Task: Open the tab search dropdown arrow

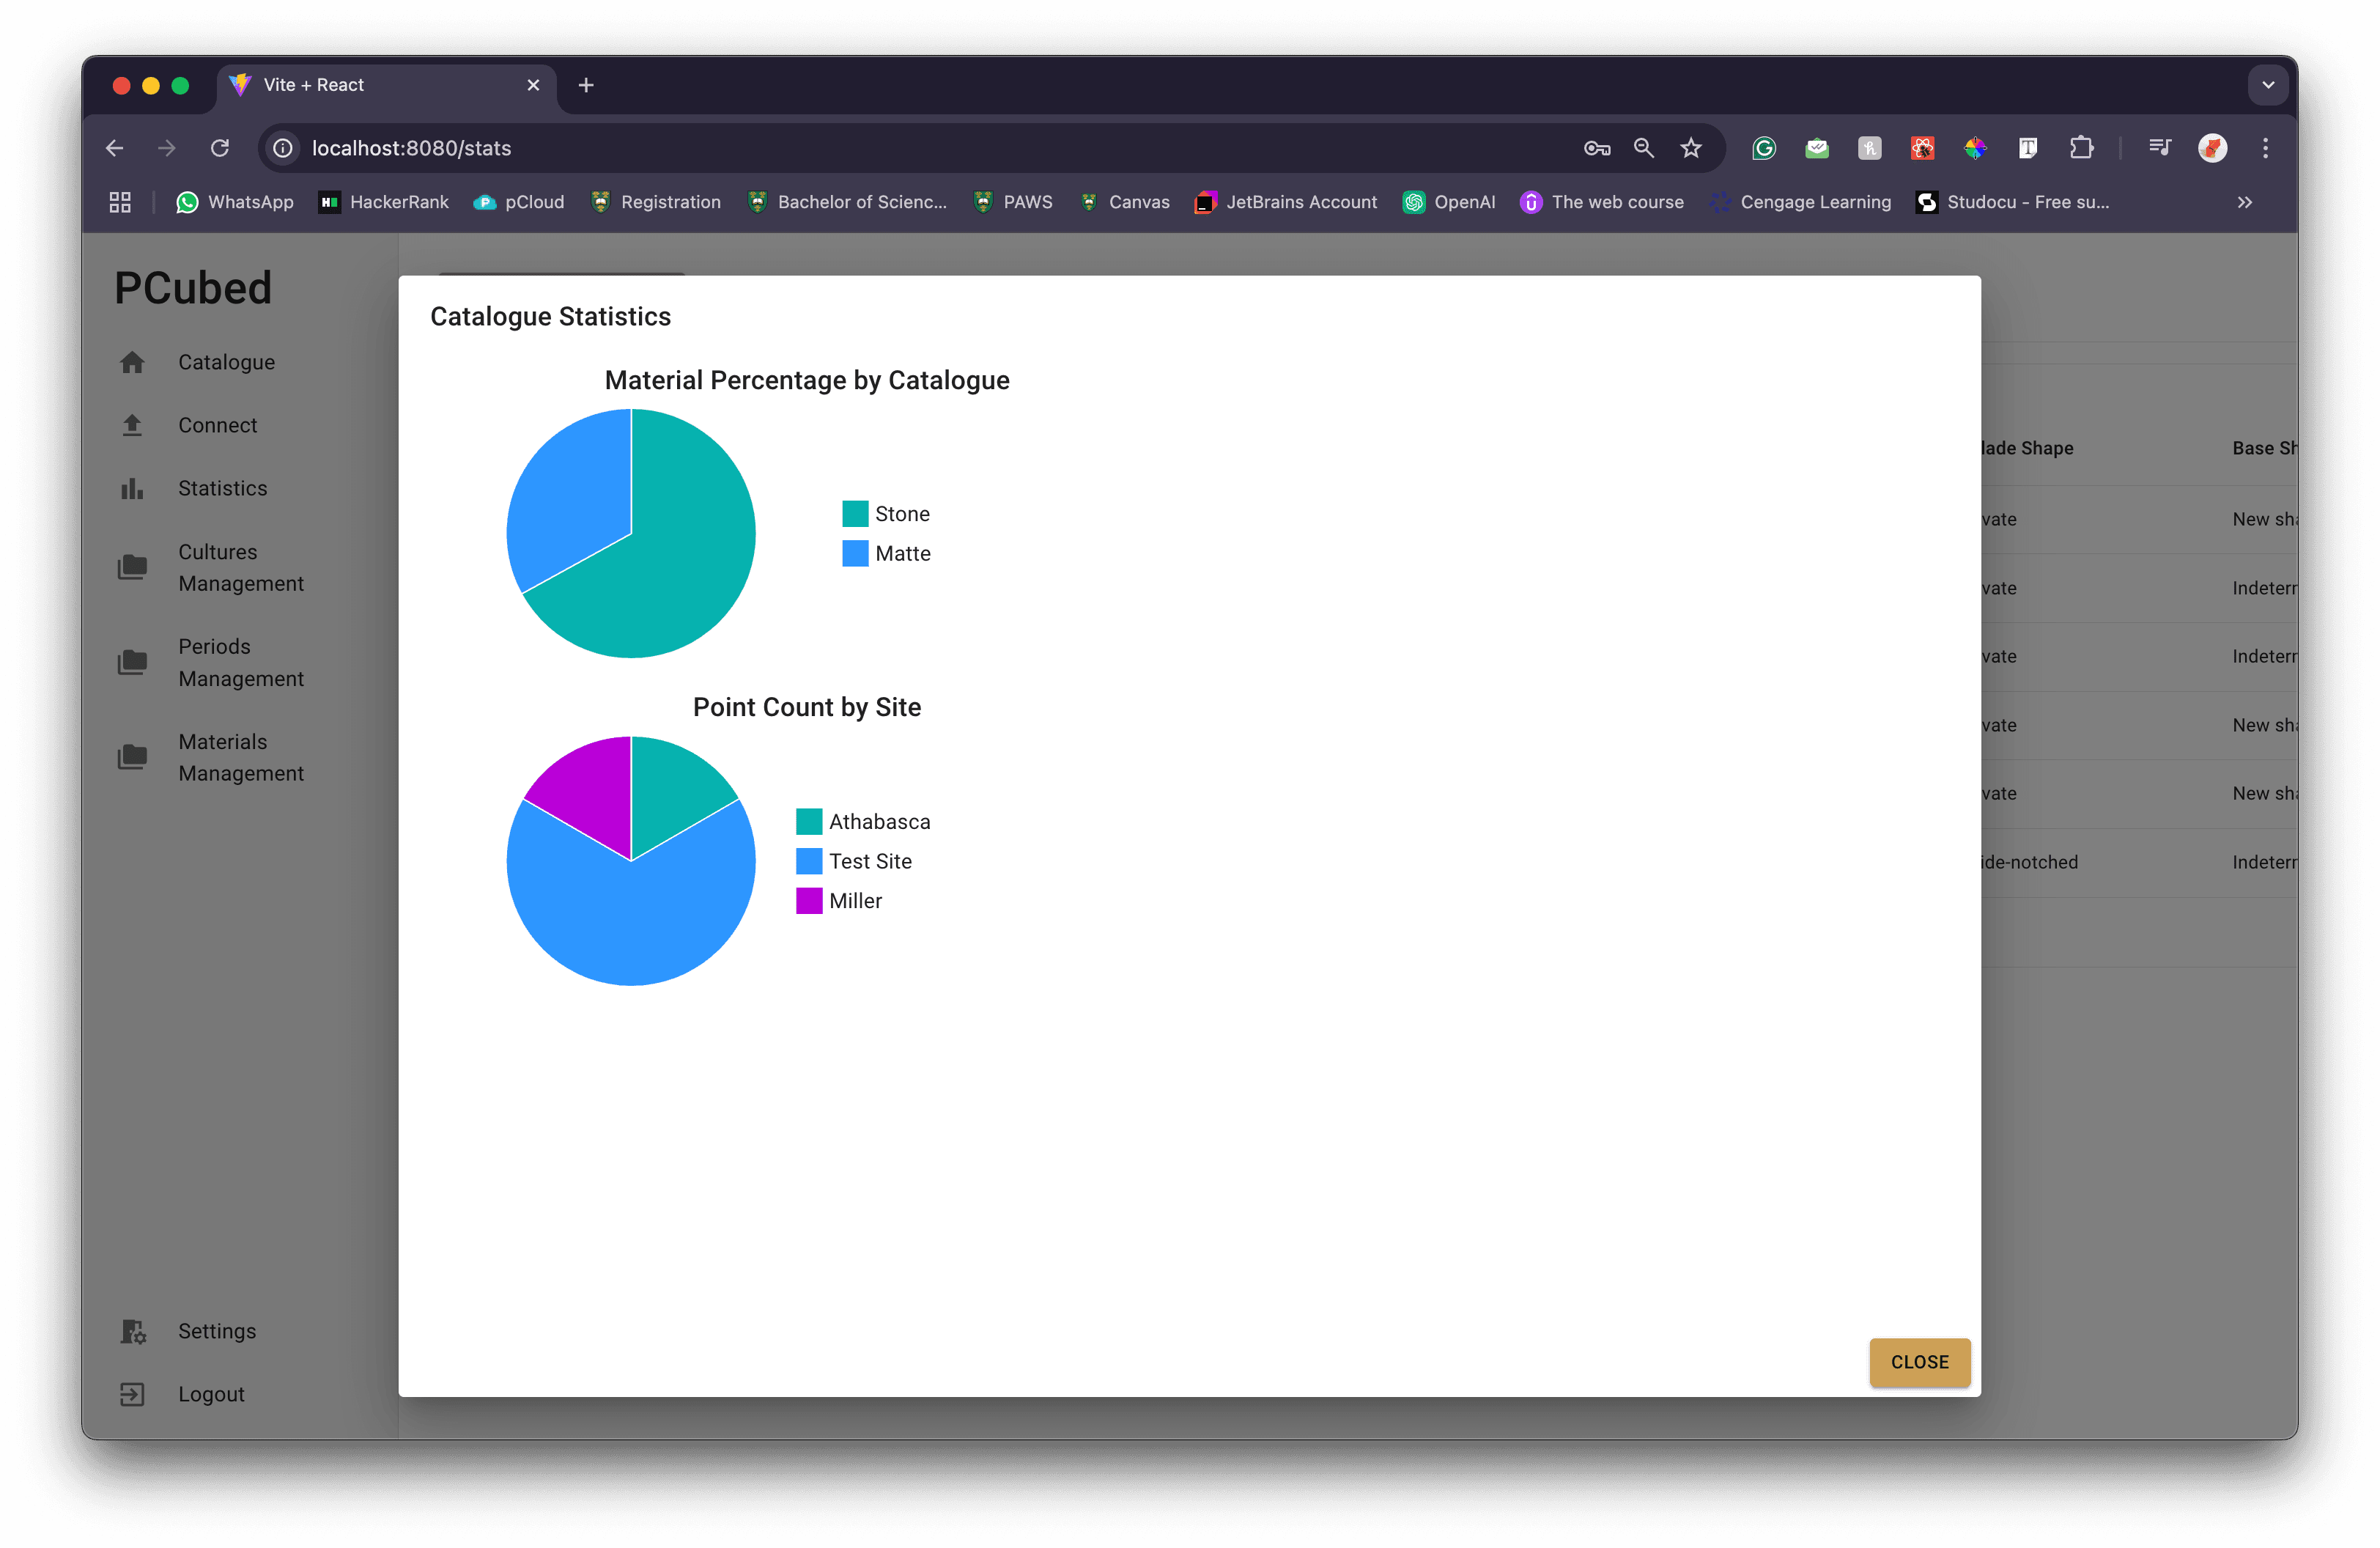Action: pyautogui.click(x=2268, y=85)
